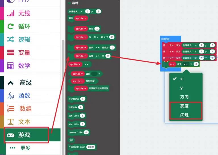This screenshot has width=218, height=155.
Task: Collapse the 高级 advanced section
Action: pos(11,83)
